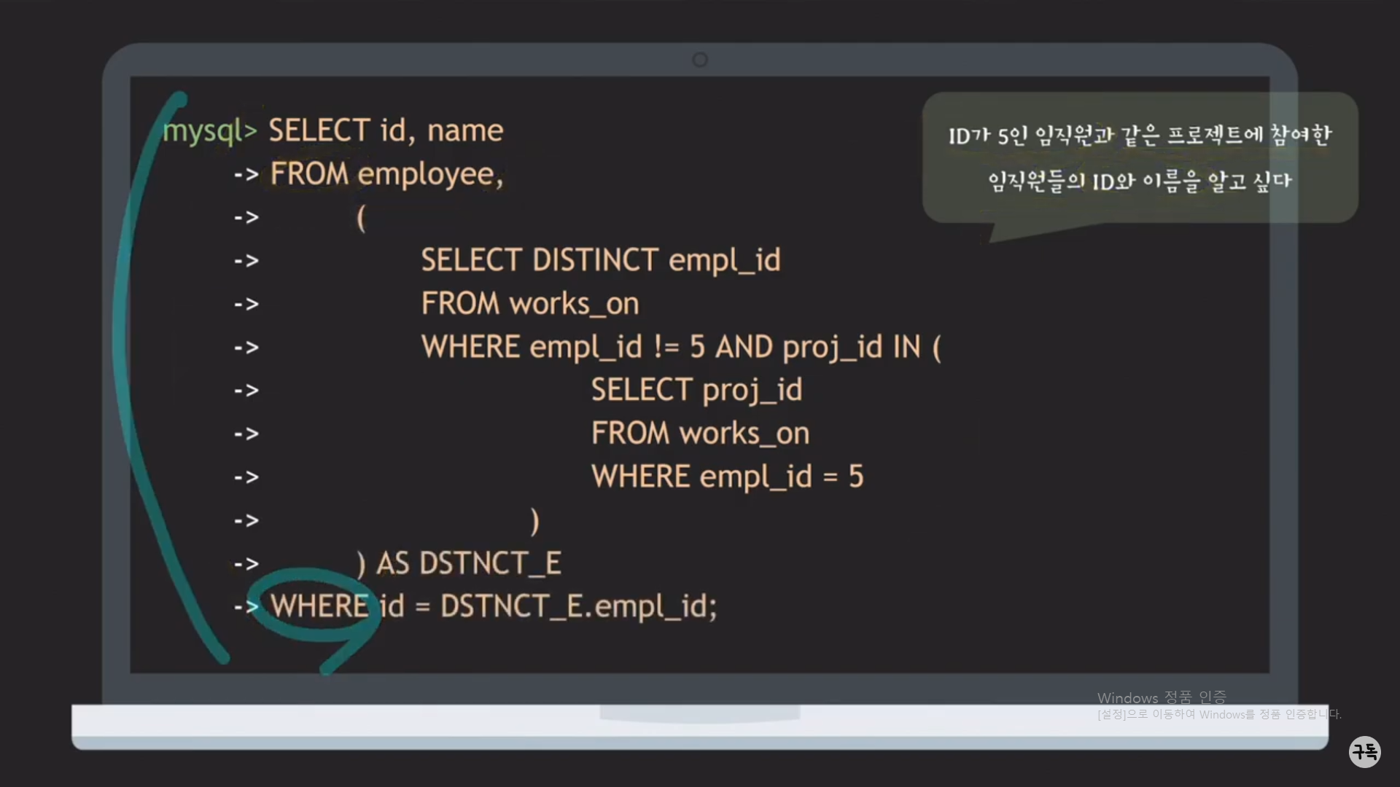Click the circled WHERE keyword
This screenshot has width=1400, height=787.
(319, 606)
